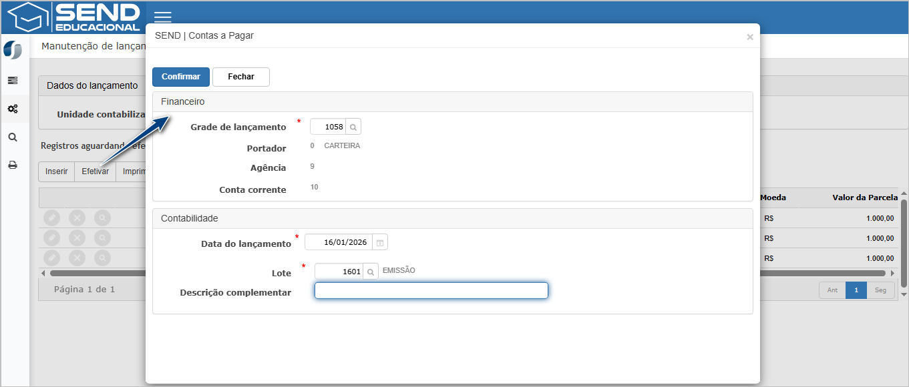Close the Contas a Pagar dialog
Image resolution: width=909 pixels, height=387 pixels.
749,37
